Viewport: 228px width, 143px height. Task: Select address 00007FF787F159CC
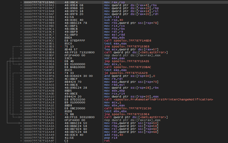point(39,41)
